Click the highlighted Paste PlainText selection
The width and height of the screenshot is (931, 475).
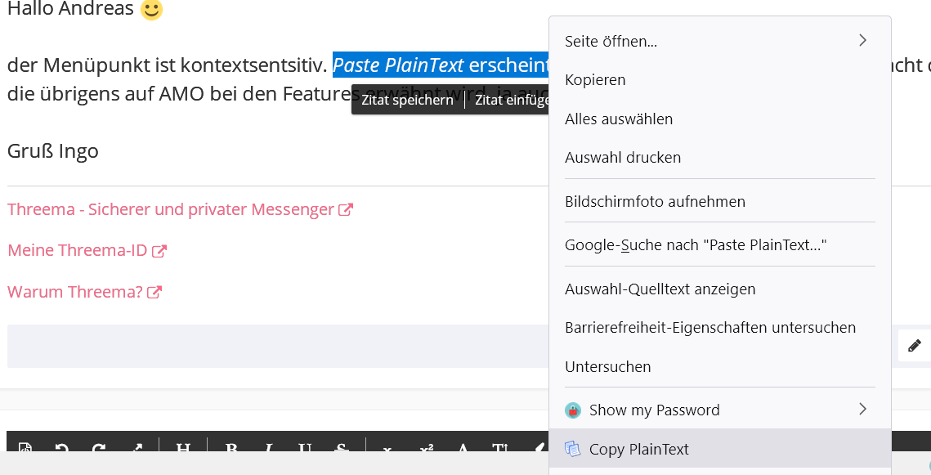pyautogui.click(x=398, y=65)
